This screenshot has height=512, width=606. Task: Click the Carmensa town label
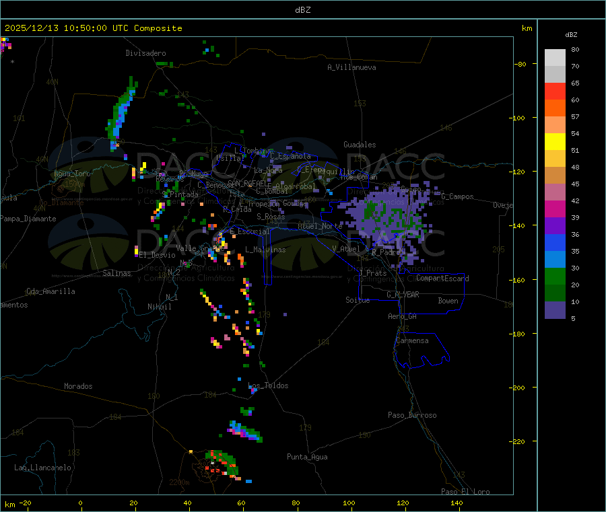pos(411,340)
